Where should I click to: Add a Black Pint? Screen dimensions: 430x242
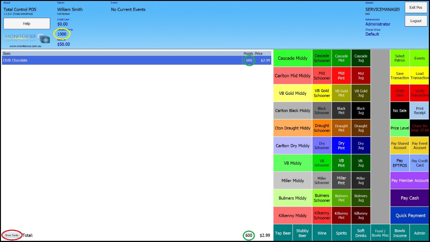click(x=342, y=110)
